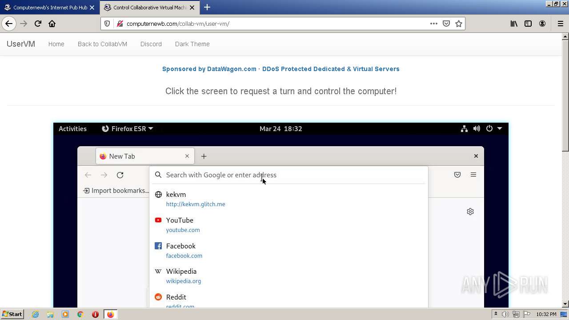Image resolution: width=569 pixels, height=320 pixels.
Task: Open the Mar 24 18:32 clock menu
Action: pos(281,128)
